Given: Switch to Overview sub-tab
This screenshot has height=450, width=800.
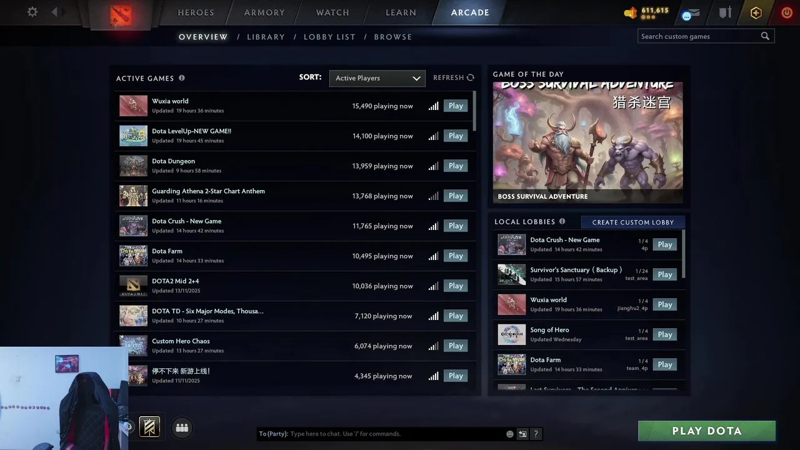Looking at the screenshot, I should [x=203, y=37].
